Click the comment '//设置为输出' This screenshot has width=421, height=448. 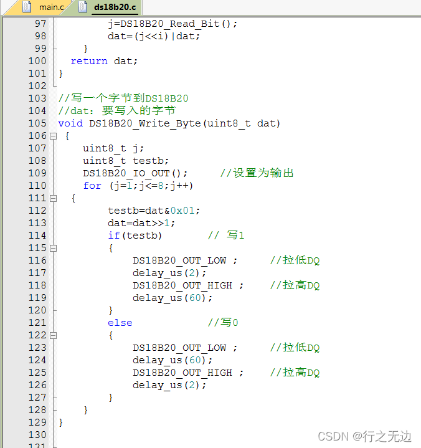point(257,173)
